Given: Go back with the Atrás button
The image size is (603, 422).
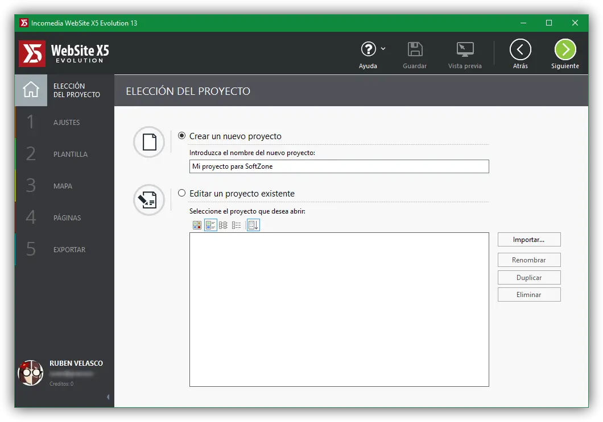Looking at the screenshot, I should pyautogui.click(x=521, y=49).
